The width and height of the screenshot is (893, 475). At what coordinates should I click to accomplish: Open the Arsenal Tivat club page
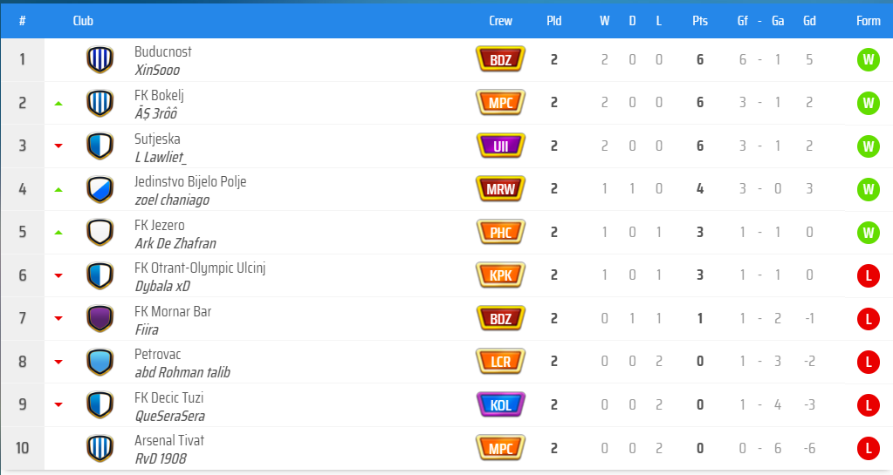tap(169, 440)
